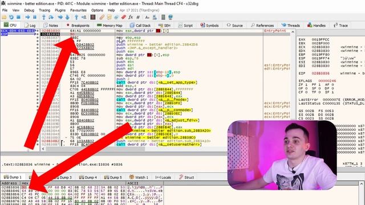Show the Bookmarks icon

pos(124,17)
